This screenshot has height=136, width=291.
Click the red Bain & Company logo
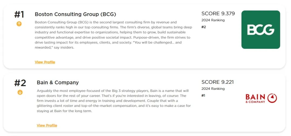click(x=261, y=98)
